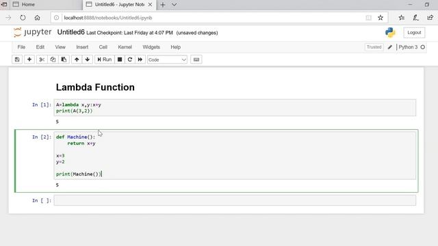Open the Help menu
This screenshot has width=438, height=246.
pyautogui.click(x=176, y=47)
